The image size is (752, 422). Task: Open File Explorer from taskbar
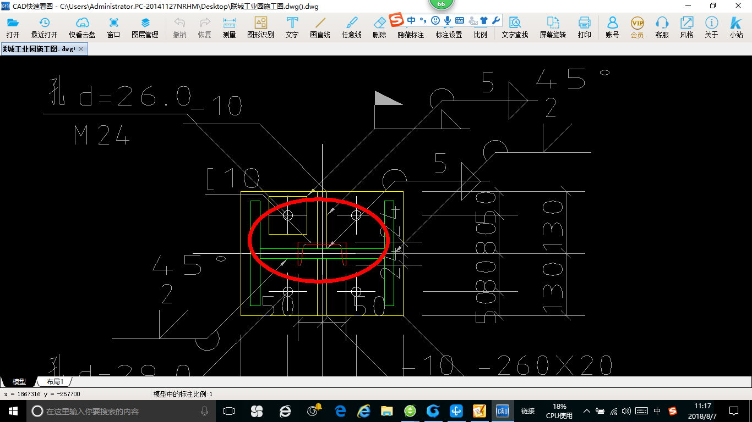point(386,410)
